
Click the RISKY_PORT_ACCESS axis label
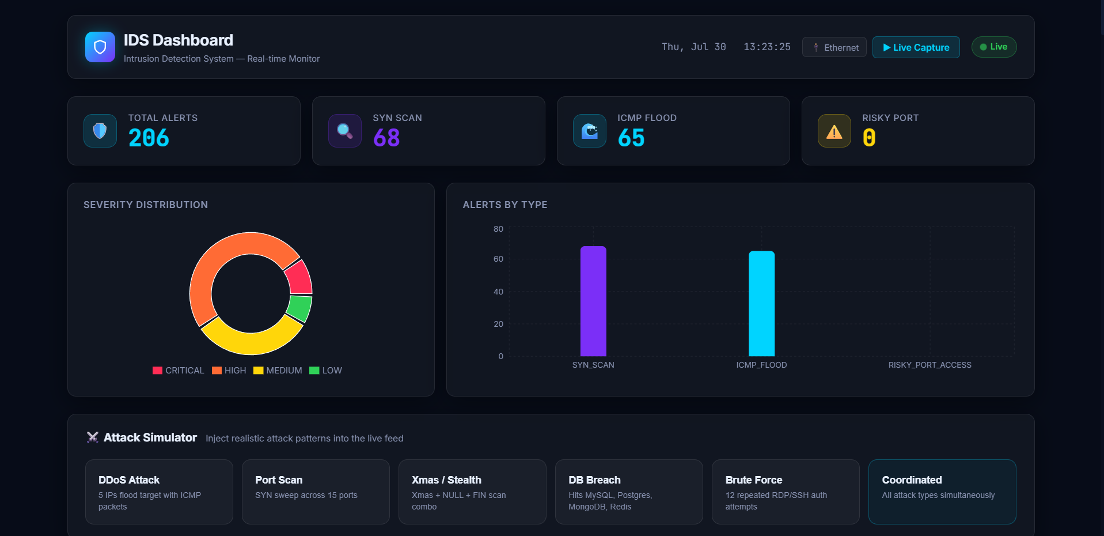[930, 365]
